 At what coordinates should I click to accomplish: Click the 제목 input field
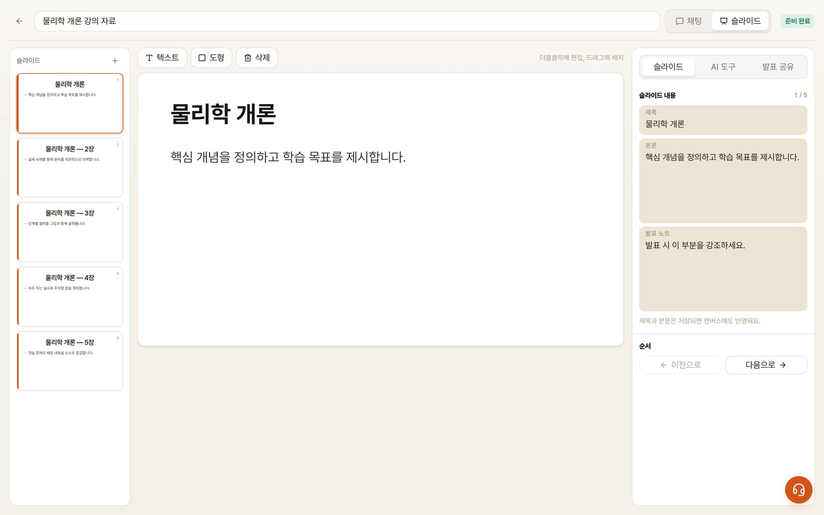point(723,121)
